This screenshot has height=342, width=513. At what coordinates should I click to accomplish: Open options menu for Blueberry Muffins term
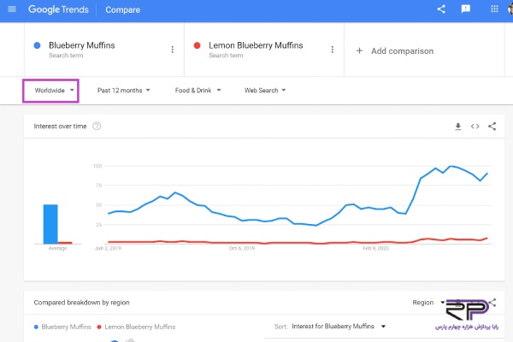[173, 50]
